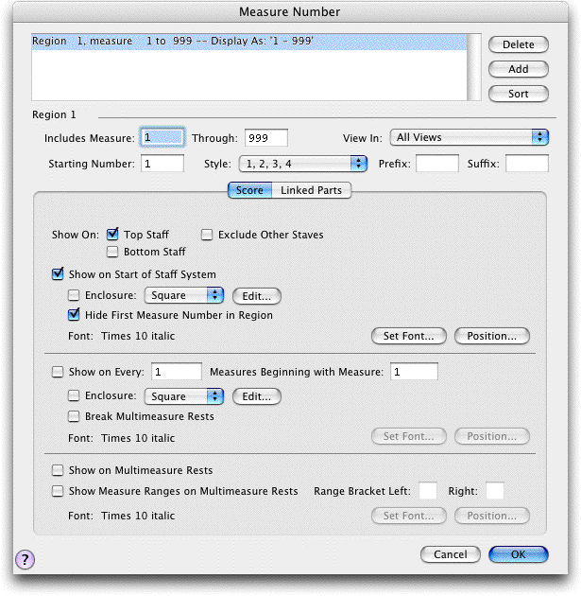Click the region list scrollbar
The image size is (581, 596).
(474, 67)
